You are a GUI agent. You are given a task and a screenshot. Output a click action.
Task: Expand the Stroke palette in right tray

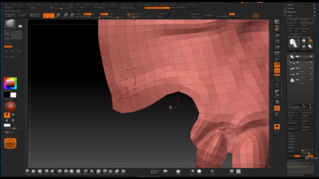coord(291,8)
